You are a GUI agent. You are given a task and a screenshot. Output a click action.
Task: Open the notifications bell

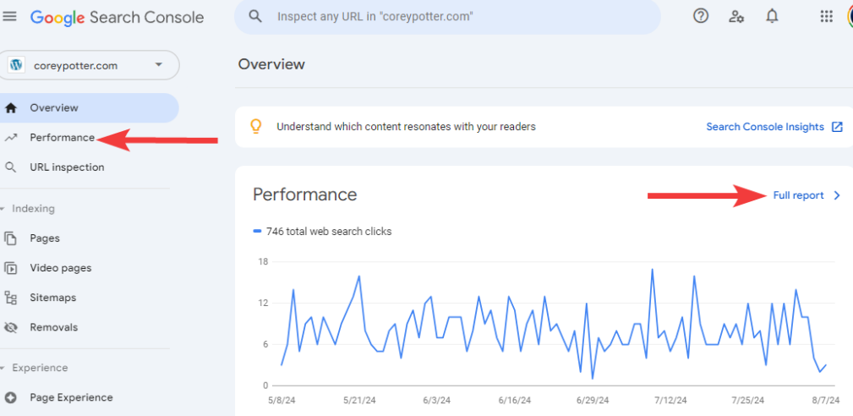772,16
